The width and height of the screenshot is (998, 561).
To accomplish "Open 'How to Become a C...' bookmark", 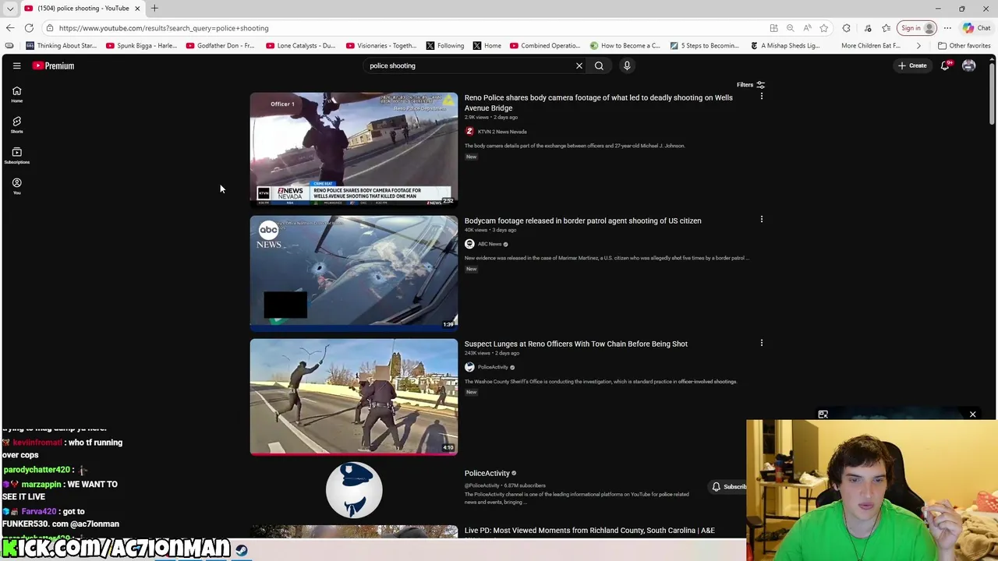I will 625,45.
